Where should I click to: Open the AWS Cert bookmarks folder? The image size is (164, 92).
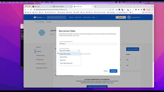point(89,12)
